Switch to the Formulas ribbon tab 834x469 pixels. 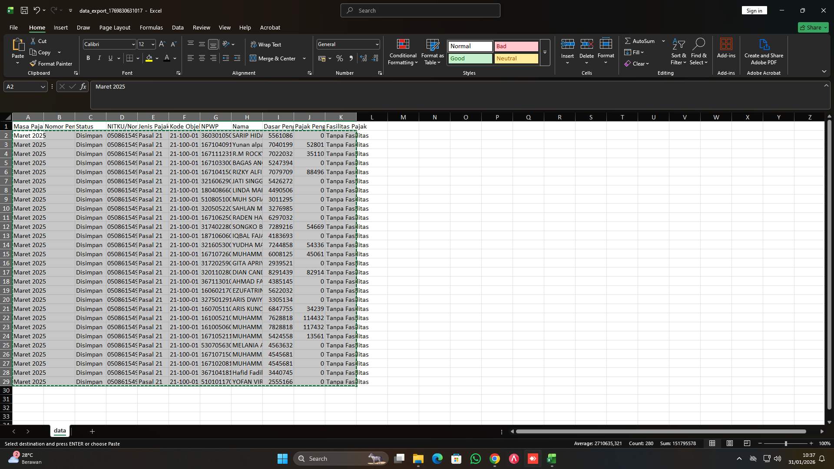(151, 27)
